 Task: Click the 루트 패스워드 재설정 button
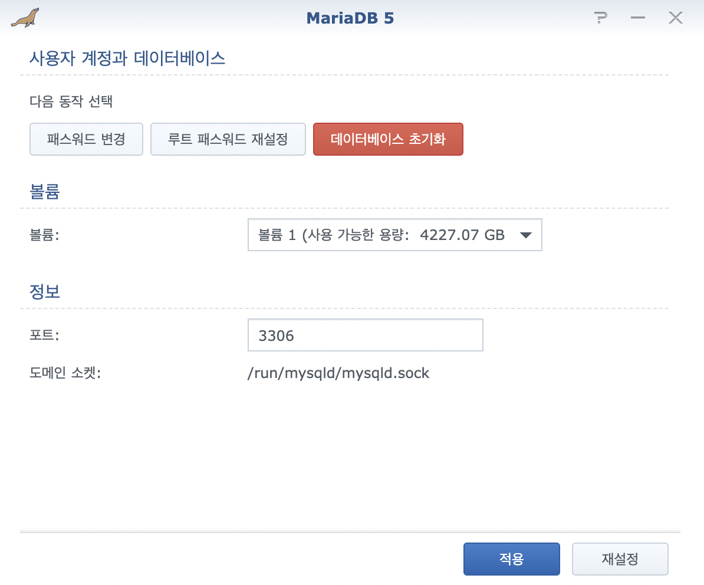pos(228,139)
